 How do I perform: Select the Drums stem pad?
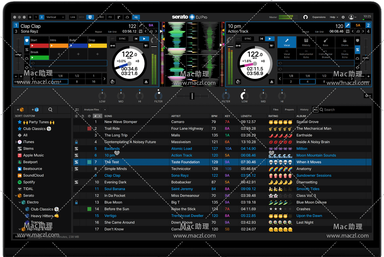[x=344, y=42]
